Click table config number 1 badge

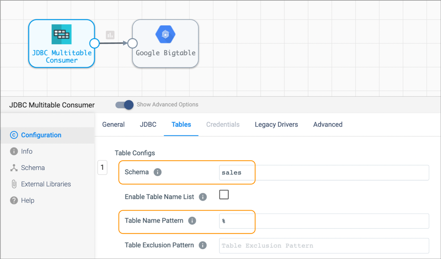(102, 168)
